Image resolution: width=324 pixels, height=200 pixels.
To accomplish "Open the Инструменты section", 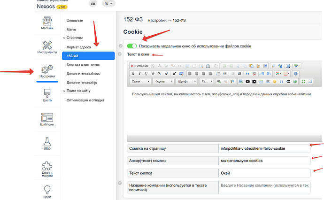I will [x=47, y=47].
